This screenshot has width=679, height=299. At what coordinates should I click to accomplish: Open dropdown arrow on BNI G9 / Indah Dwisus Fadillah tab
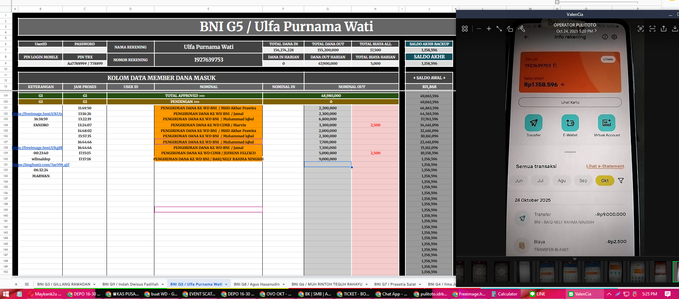162,284
